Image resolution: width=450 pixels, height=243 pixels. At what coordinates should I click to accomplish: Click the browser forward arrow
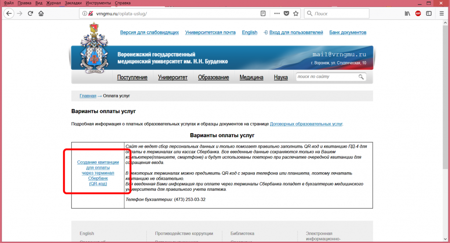click(19, 14)
